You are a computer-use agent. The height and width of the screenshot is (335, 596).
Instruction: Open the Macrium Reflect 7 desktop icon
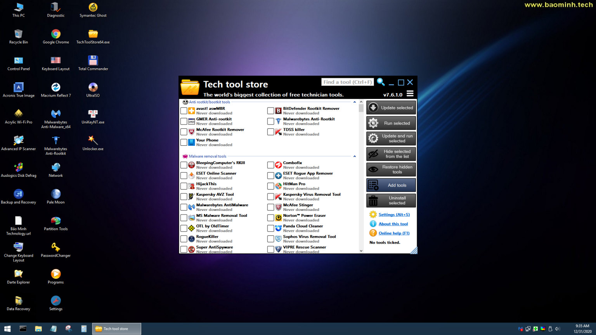click(56, 90)
